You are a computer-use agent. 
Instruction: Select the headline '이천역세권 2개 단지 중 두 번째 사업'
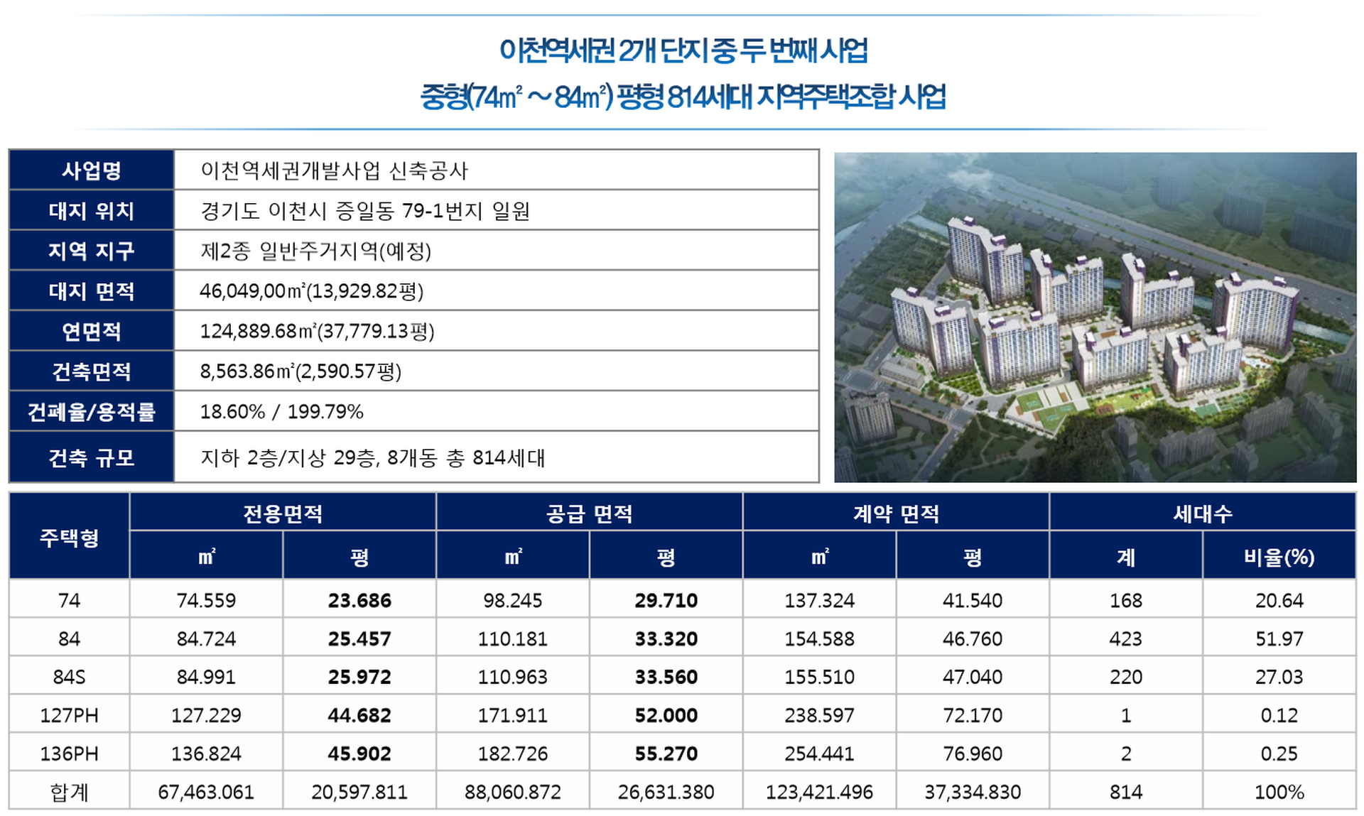click(683, 50)
